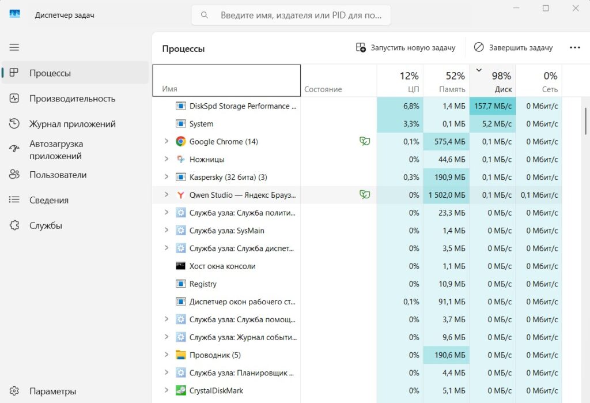Sort by the Память column header

(447, 81)
